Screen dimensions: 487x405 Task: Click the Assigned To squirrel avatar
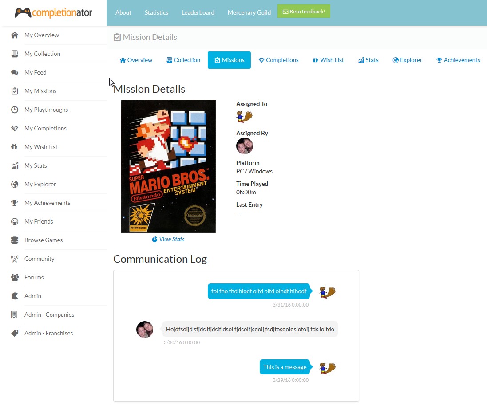click(245, 117)
